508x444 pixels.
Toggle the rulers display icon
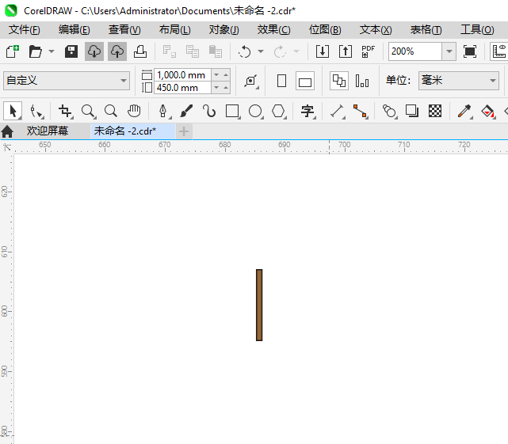point(499,51)
